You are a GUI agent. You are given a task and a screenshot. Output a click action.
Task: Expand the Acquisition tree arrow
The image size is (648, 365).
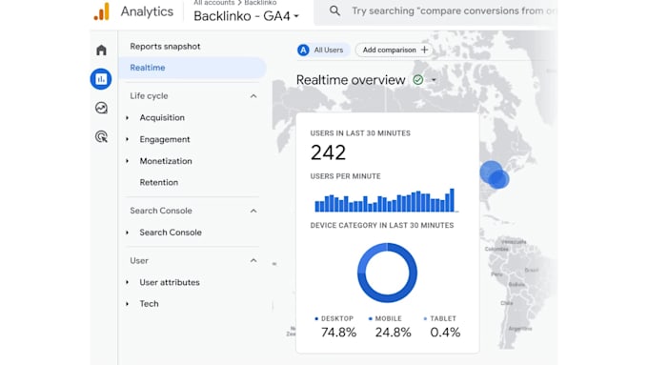click(128, 118)
